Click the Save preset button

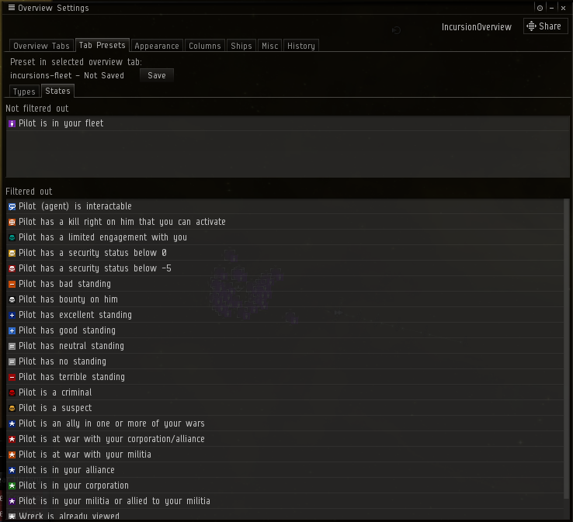click(x=156, y=75)
